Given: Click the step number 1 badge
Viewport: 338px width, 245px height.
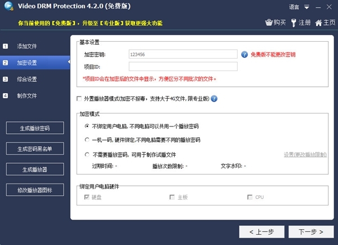Looking at the screenshot, I should [x=6, y=46].
